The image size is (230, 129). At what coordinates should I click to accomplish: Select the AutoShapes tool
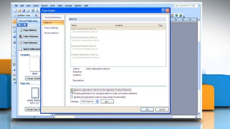click(14, 64)
